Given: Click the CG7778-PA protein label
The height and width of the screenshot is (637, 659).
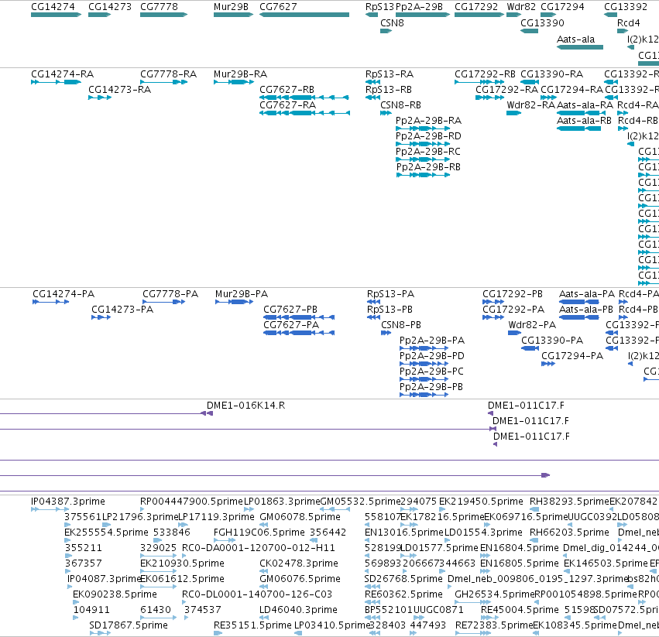Looking at the screenshot, I should tap(170, 294).
